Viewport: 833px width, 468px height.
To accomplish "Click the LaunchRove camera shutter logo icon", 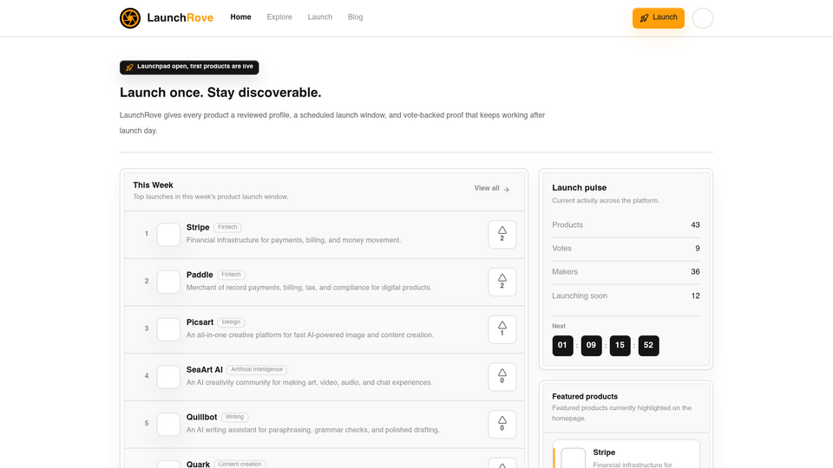I will pos(130,18).
